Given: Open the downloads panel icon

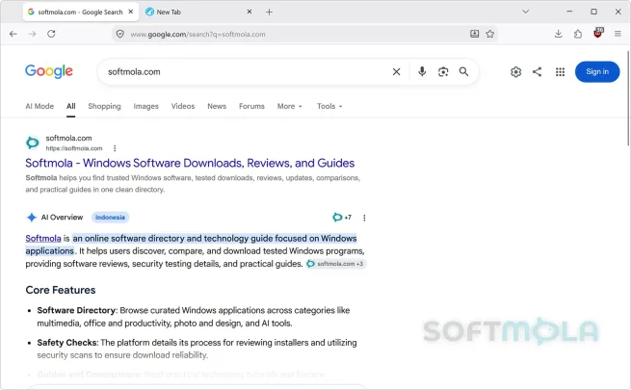Looking at the screenshot, I should [x=558, y=34].
